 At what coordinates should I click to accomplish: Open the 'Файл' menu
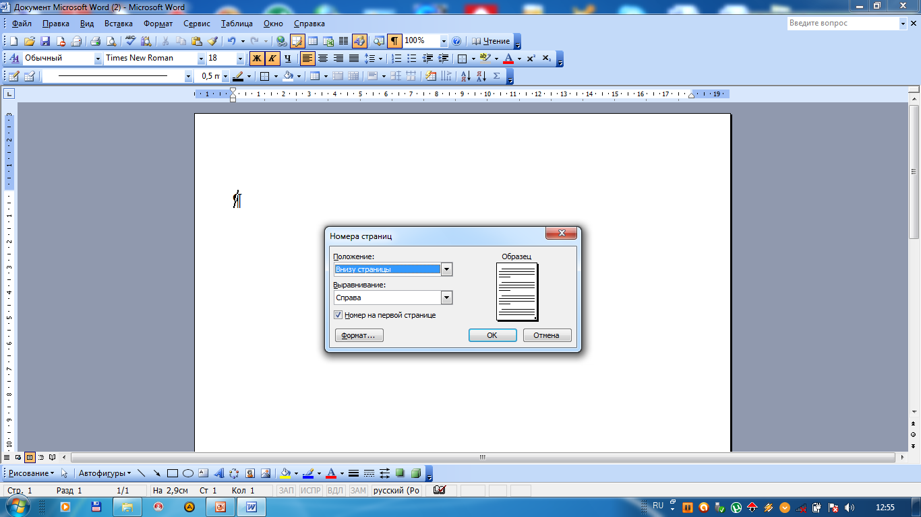(x=22, y=24)
